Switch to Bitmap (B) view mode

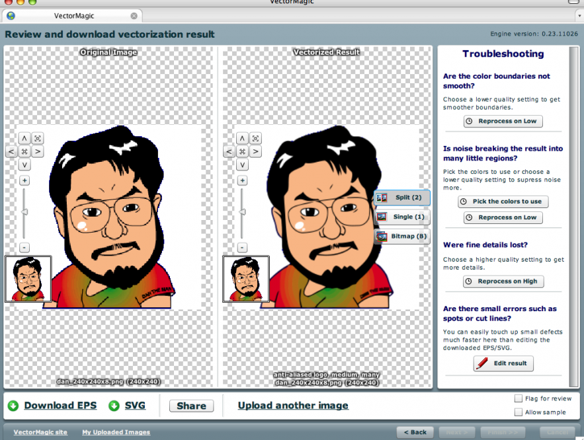402,236
